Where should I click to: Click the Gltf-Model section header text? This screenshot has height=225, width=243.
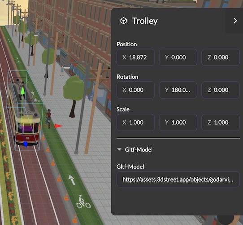(x=139, y=149)
